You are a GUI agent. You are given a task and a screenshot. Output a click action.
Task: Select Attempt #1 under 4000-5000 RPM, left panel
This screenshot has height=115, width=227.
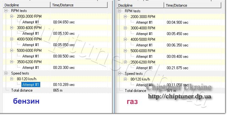(x=31, y=45)
